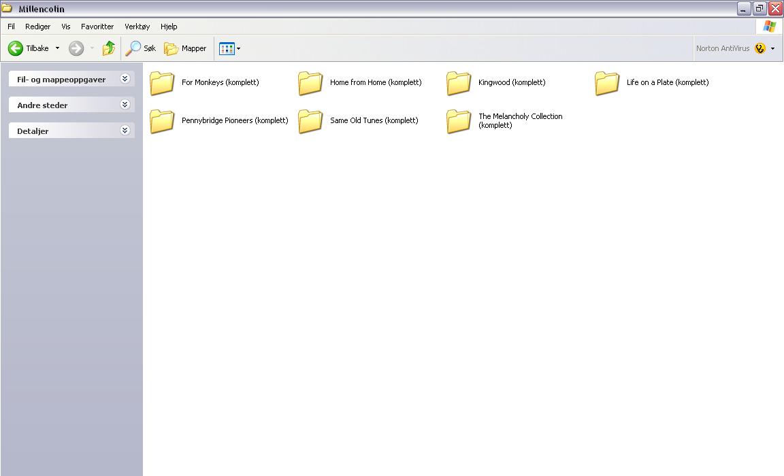Select The Melancholy Collection folder icon
This screenshot has width=784, height=476.
[459, 121]
